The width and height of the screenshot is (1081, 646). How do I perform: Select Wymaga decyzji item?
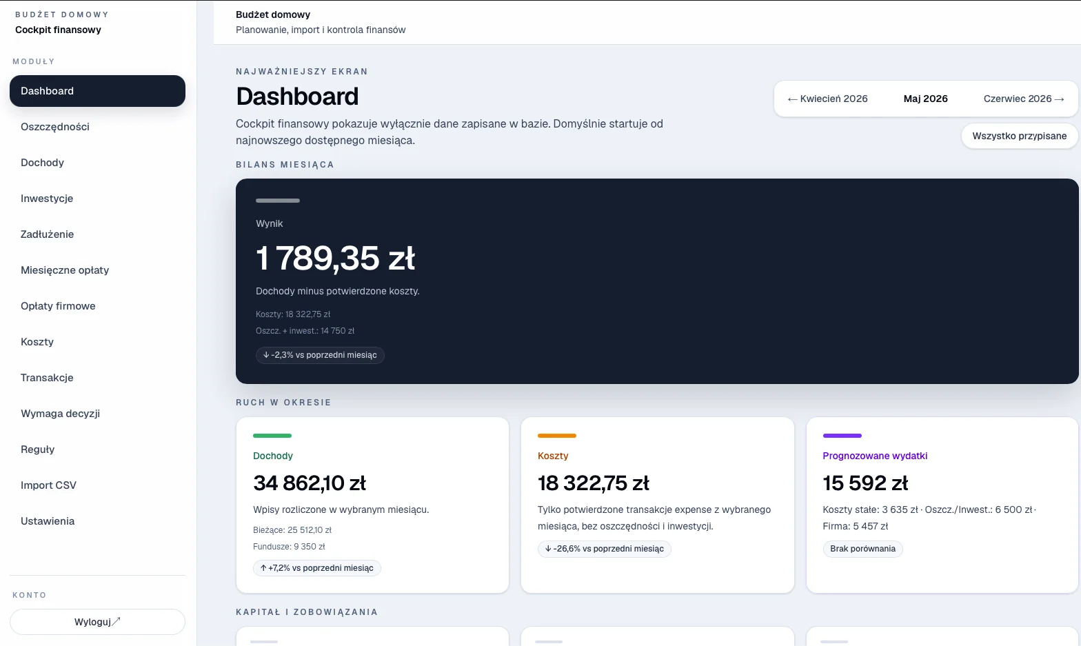[97, 414]
